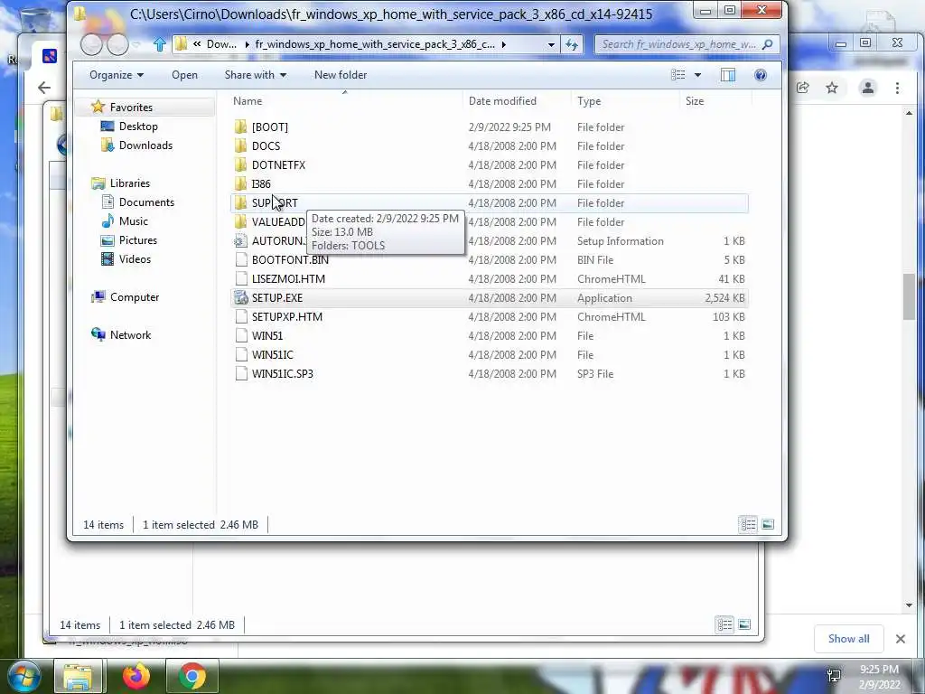Go up one folder level arrow
The height and width of the screenshot is (694, 925).
click(x=159, y=44)
